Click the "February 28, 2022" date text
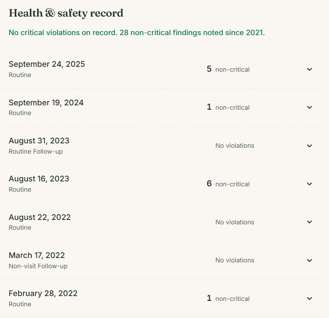 click(x=43, y=294)
